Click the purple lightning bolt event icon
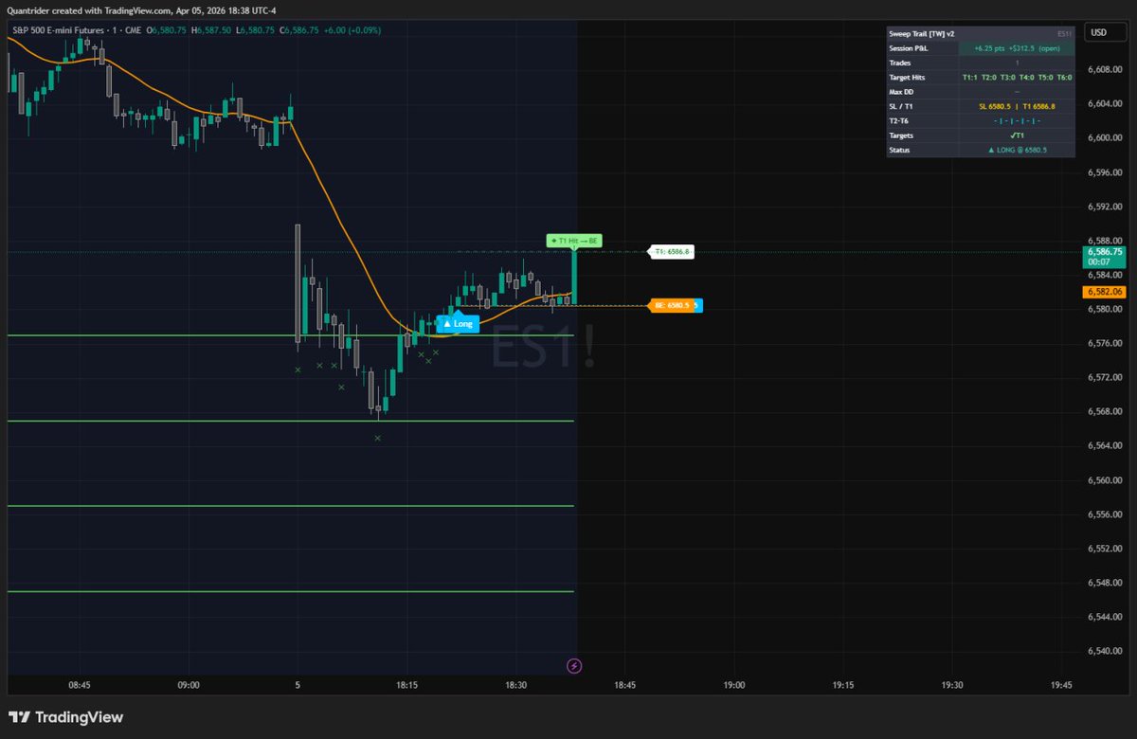This screenshot has height=739, width=1137. coord(573,666)
